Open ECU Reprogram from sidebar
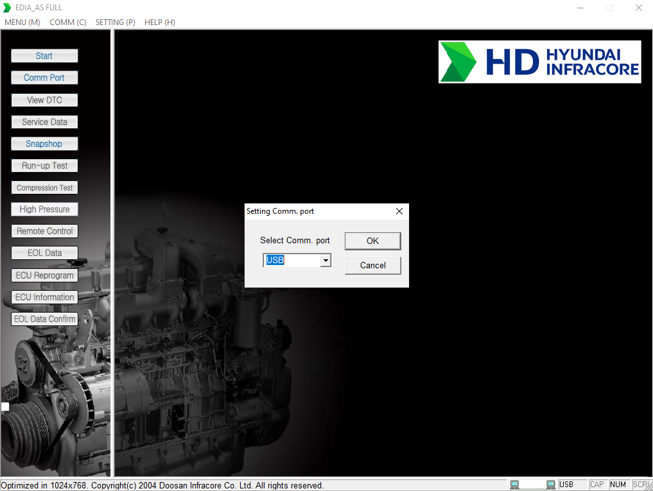Viewport: 653px width, 491px height. point(44,275)
